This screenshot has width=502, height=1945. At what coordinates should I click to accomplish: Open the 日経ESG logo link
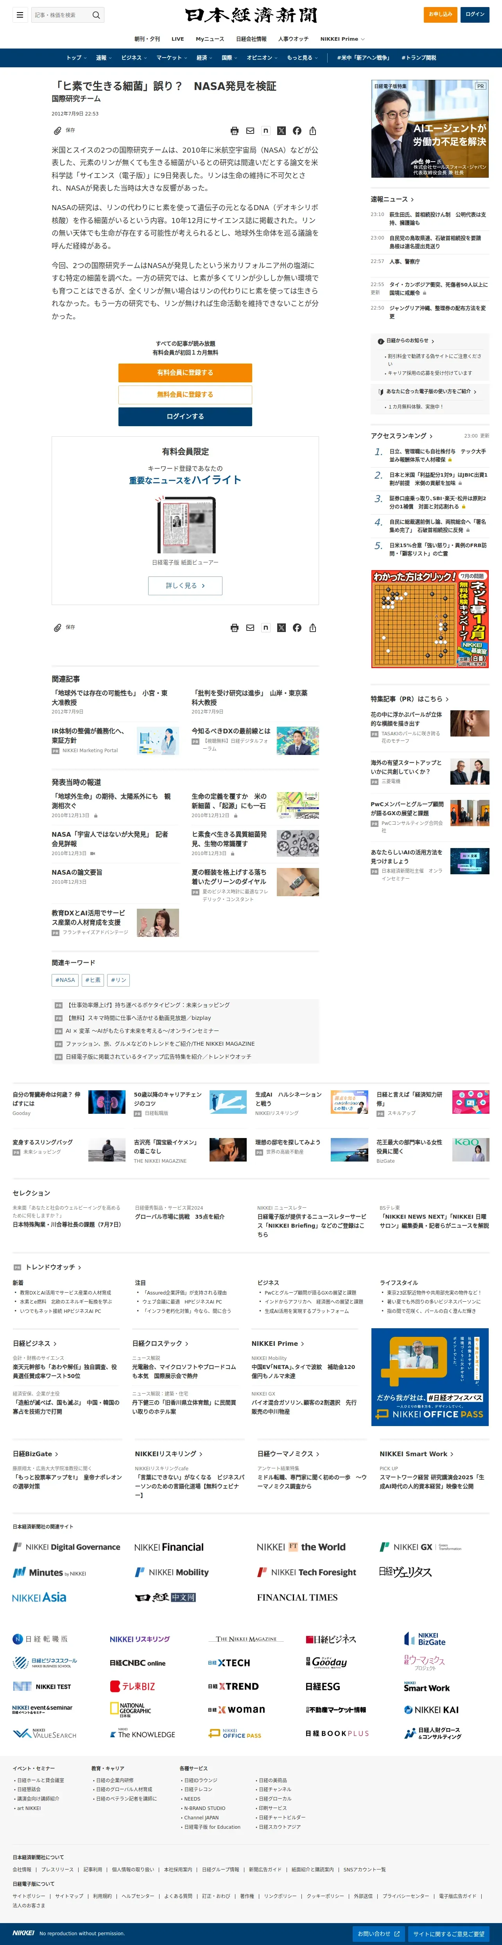[323, 1686]
